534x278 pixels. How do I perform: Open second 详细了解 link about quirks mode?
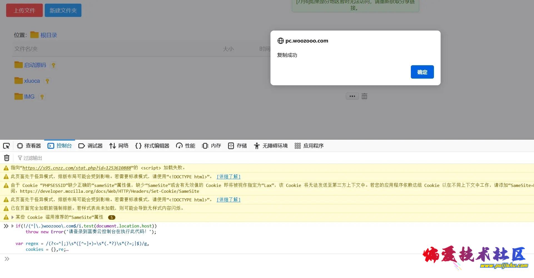click(x=228, y=200)
